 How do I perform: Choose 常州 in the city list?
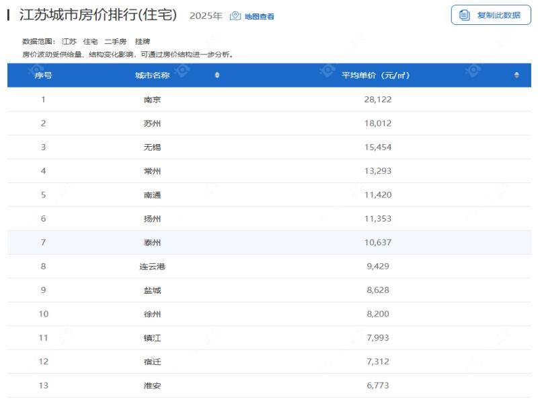(152, 171)
